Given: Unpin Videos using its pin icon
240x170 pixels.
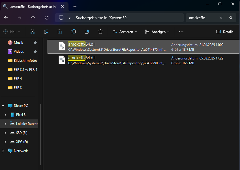Looking at the screenshot, I should 35,52.
